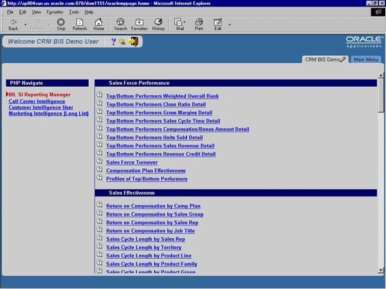Open the Help menu
This screenshot has width=386, height=289.
tap(89, 12)
